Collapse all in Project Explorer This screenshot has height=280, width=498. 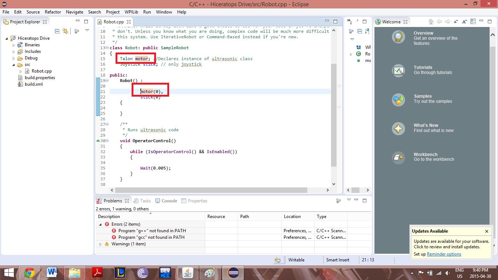point(57,31)
